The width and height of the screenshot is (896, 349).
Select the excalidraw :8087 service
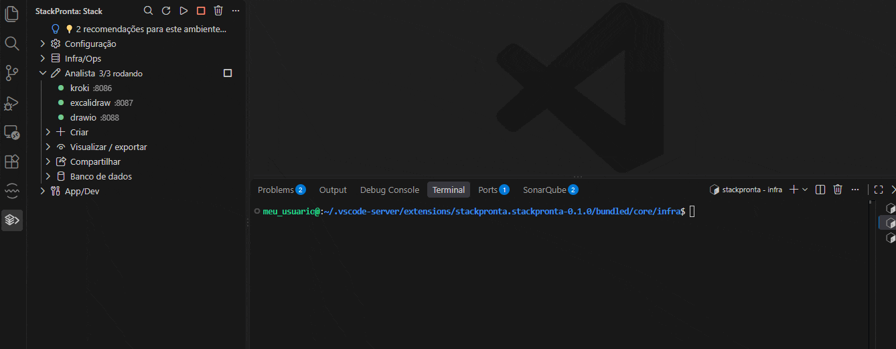pos(136,102)
